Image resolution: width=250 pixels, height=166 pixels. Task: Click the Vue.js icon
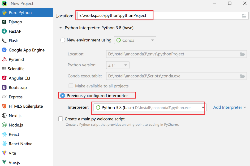(4, 163)
